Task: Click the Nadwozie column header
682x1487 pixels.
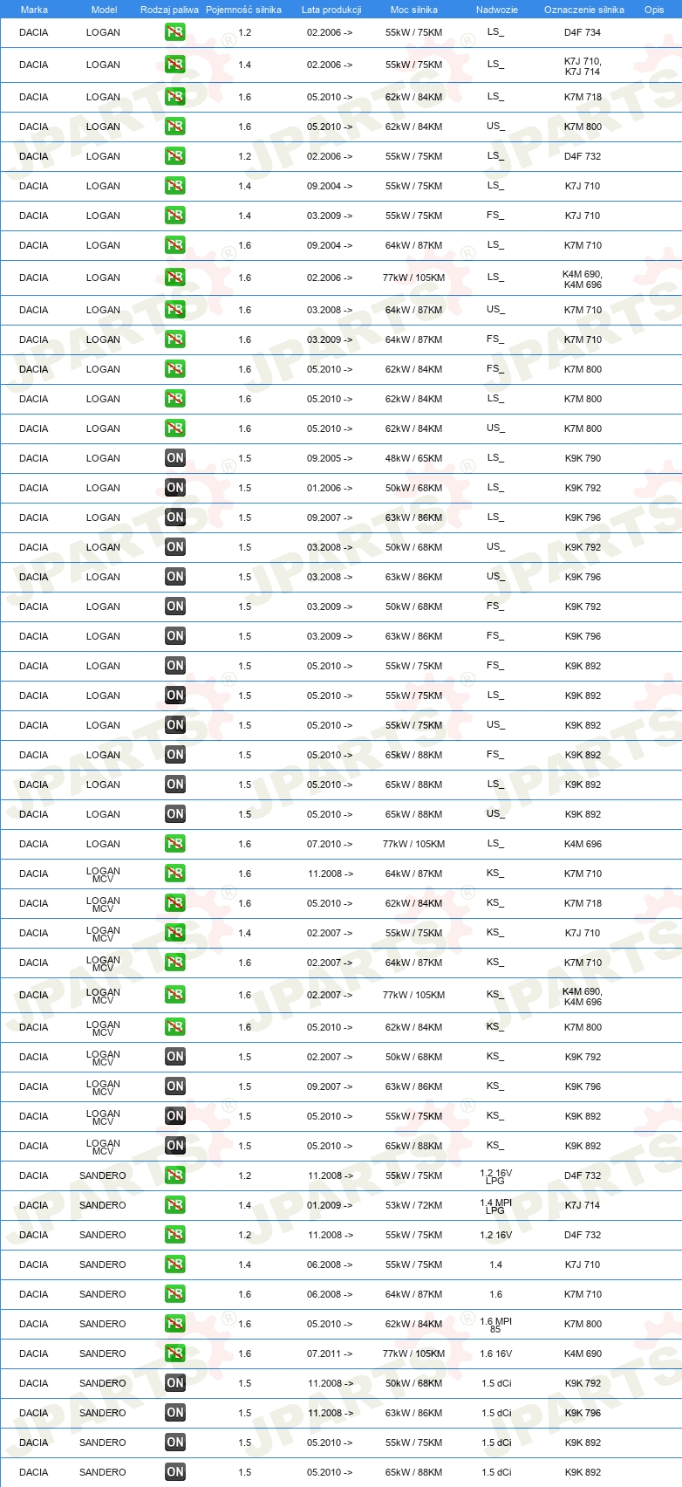Action: click(497, 10)
